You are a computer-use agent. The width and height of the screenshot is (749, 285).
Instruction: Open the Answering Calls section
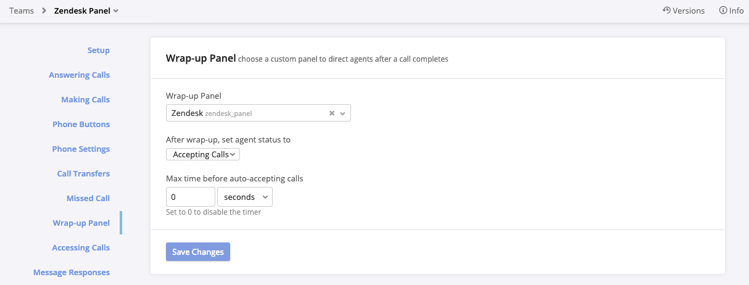(79, 75)
